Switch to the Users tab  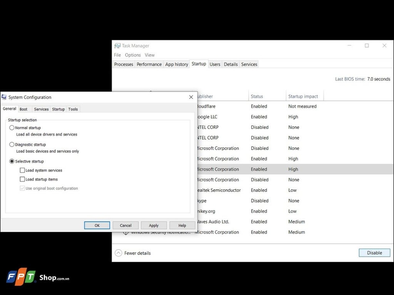pos(215,64)
